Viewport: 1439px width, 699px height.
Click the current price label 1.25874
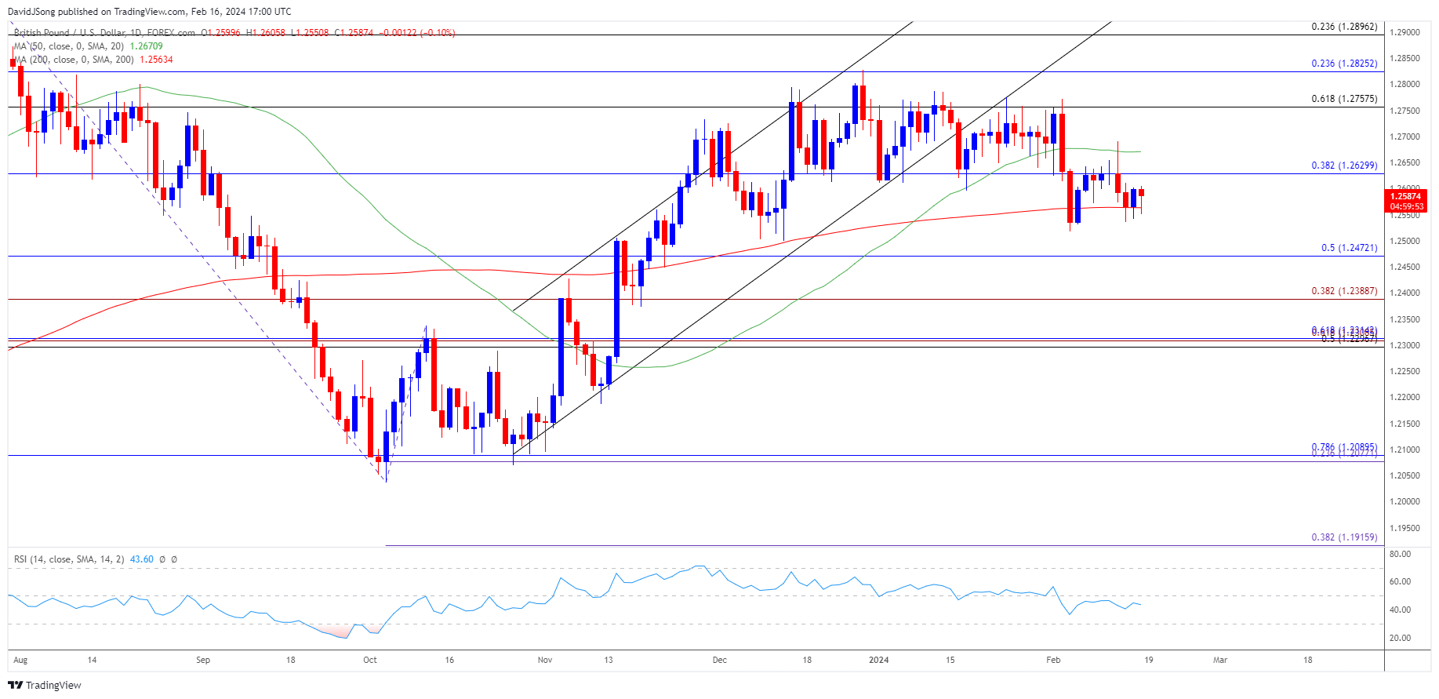(1405, 196)
